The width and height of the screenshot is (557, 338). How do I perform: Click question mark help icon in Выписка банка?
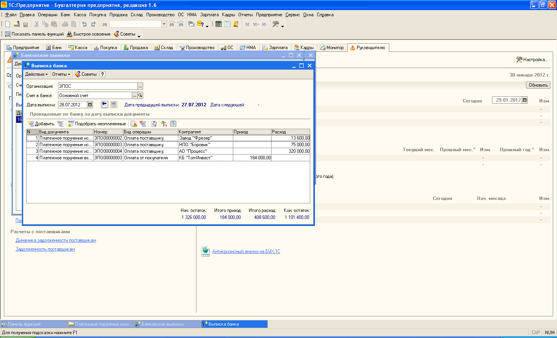pyautogui.click(x=103, y=74)
